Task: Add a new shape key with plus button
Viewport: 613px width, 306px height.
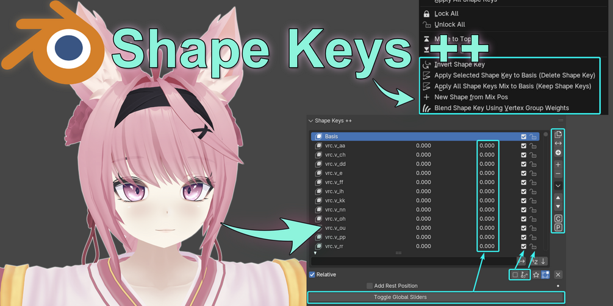Action: pyautogui.click(x=558, y=164)
